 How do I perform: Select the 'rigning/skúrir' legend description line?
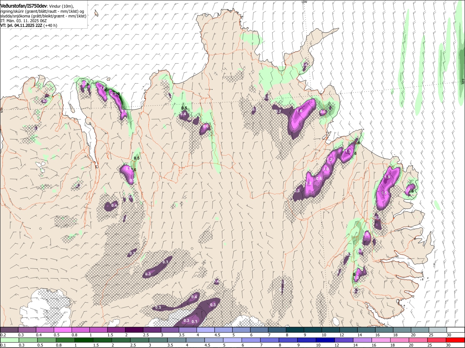click(x=43, y=11)
